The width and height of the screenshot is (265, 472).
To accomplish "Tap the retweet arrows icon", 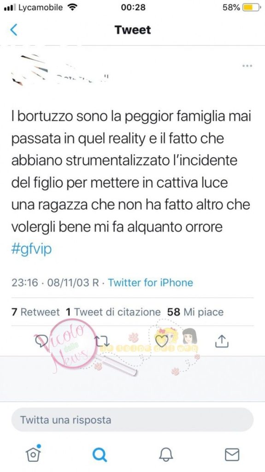I will tap(102, 341).
